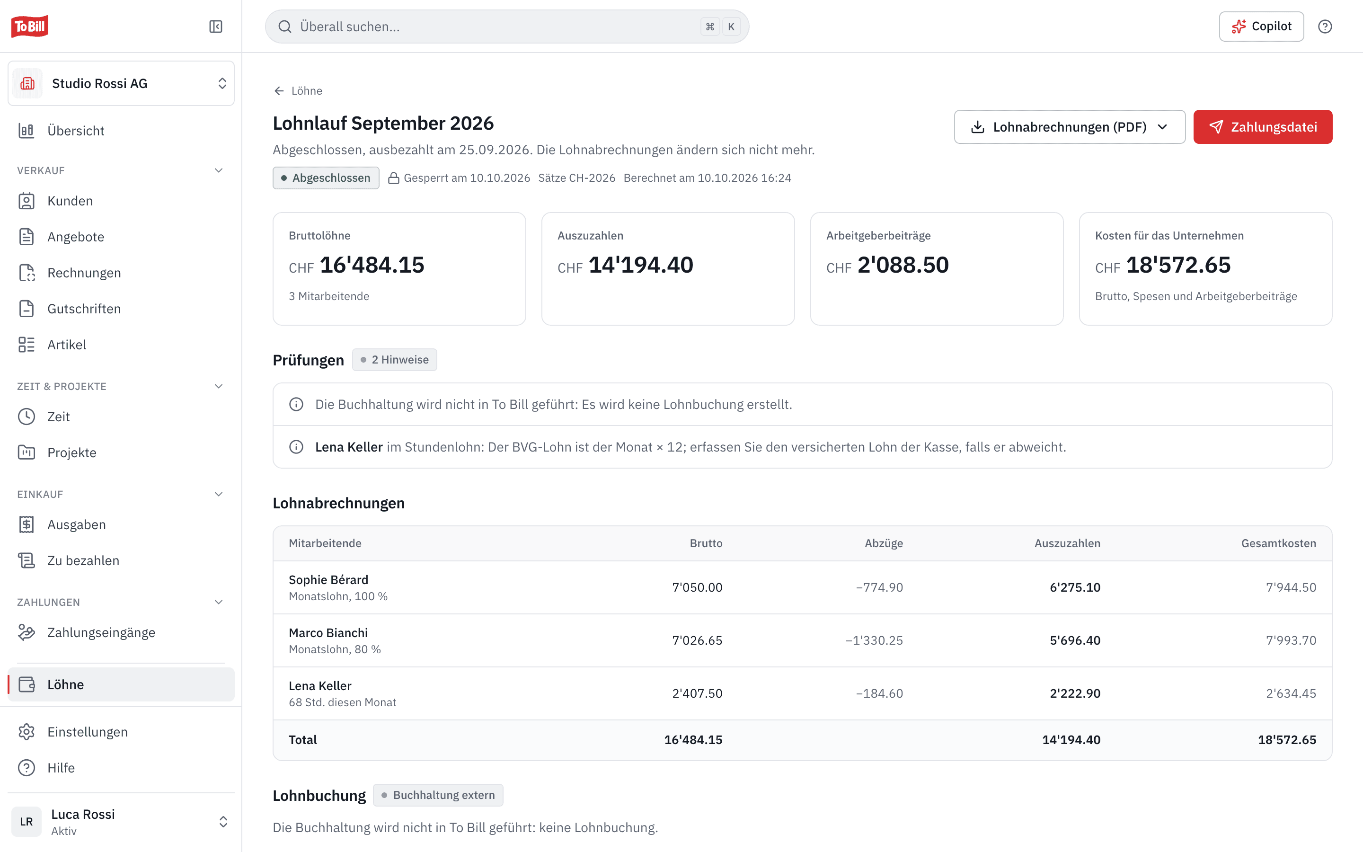Open the Copilot assistant
This screenshot has height=852, width=1363.
[1261, 27]
